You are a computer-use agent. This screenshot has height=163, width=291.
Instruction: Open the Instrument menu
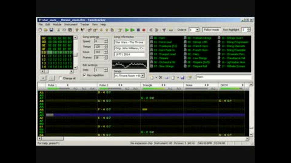click(71, 24)
